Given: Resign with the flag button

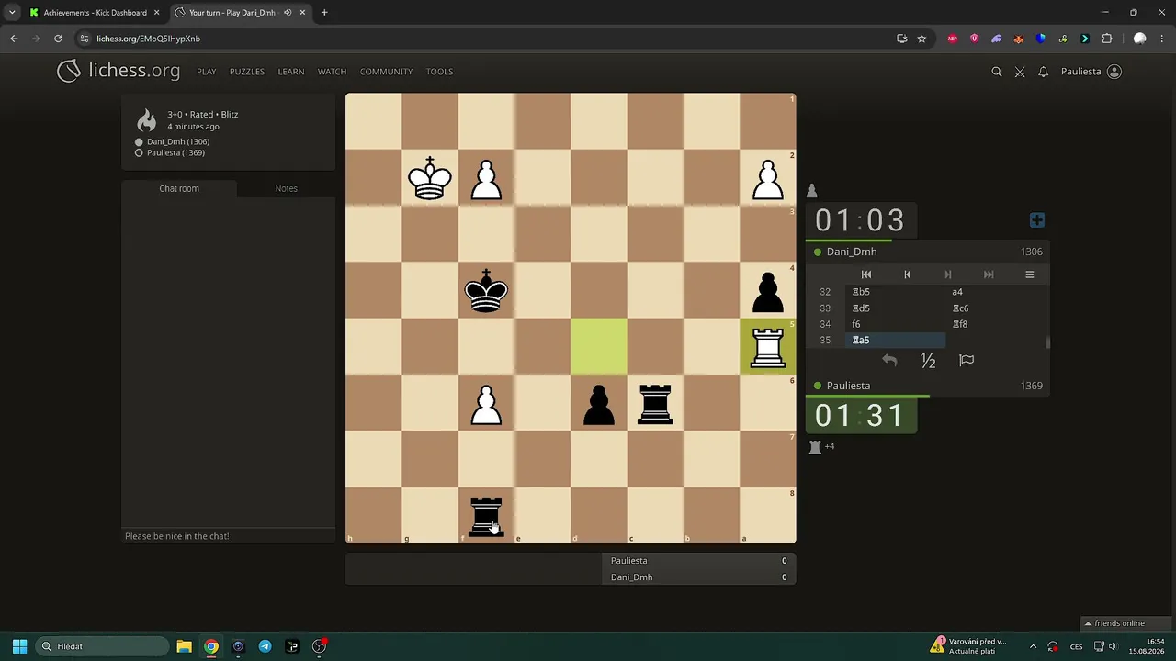Looking at the screenshot, I should (x=967, y=361).
